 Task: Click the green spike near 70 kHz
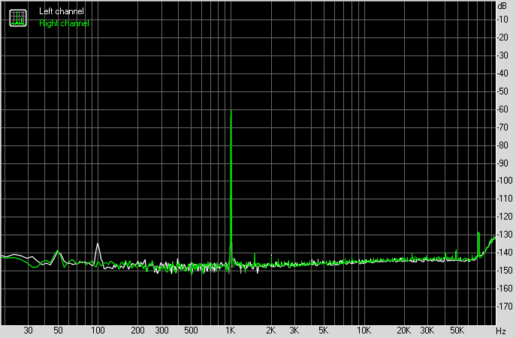point(478,234)
